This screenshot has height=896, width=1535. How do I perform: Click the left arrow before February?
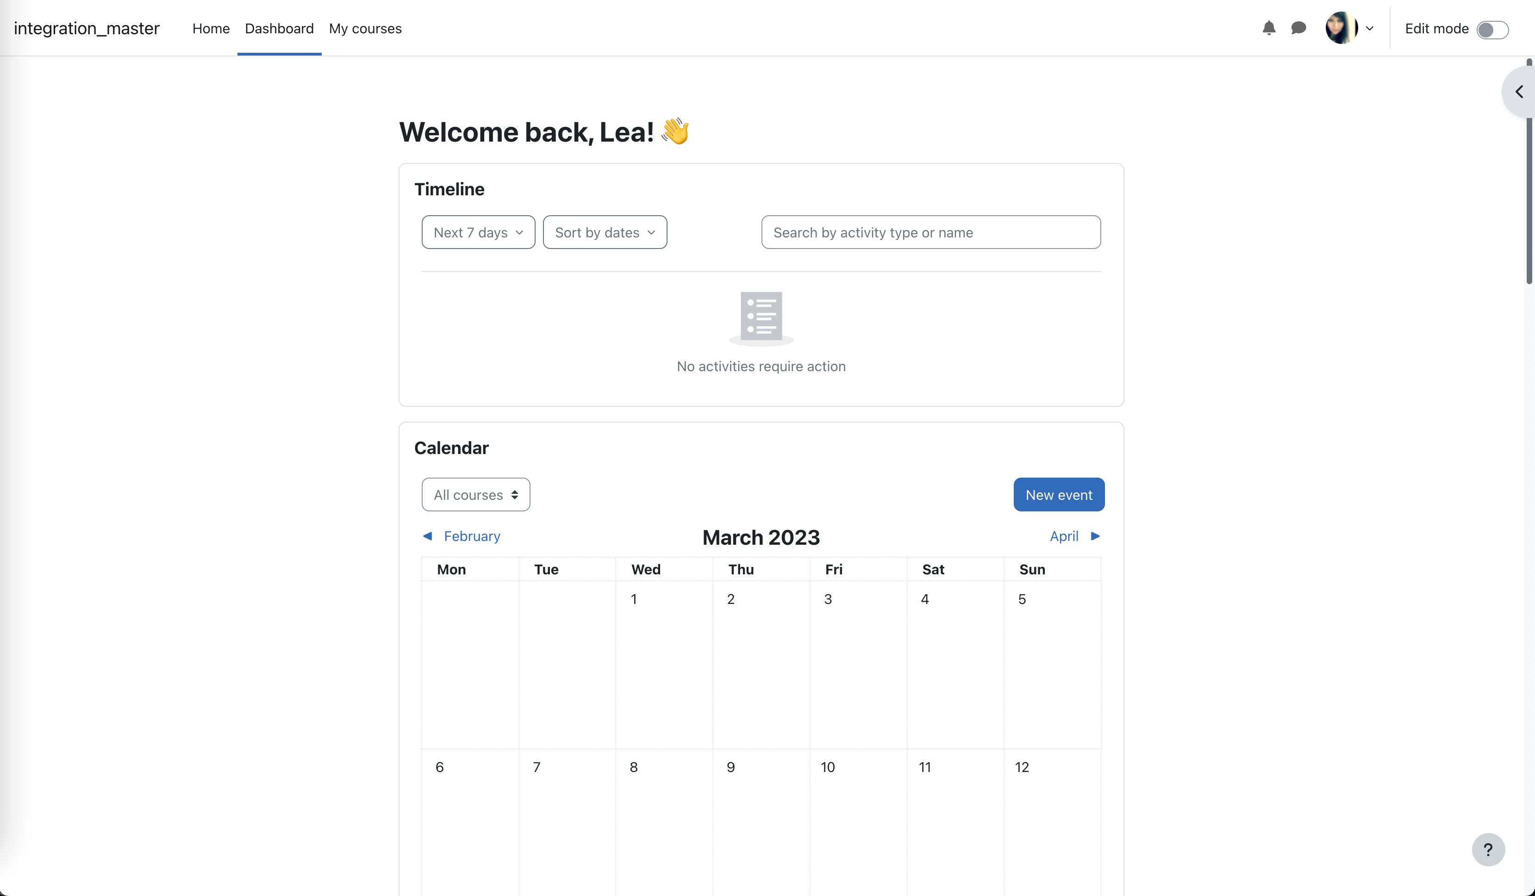point(428,536)
